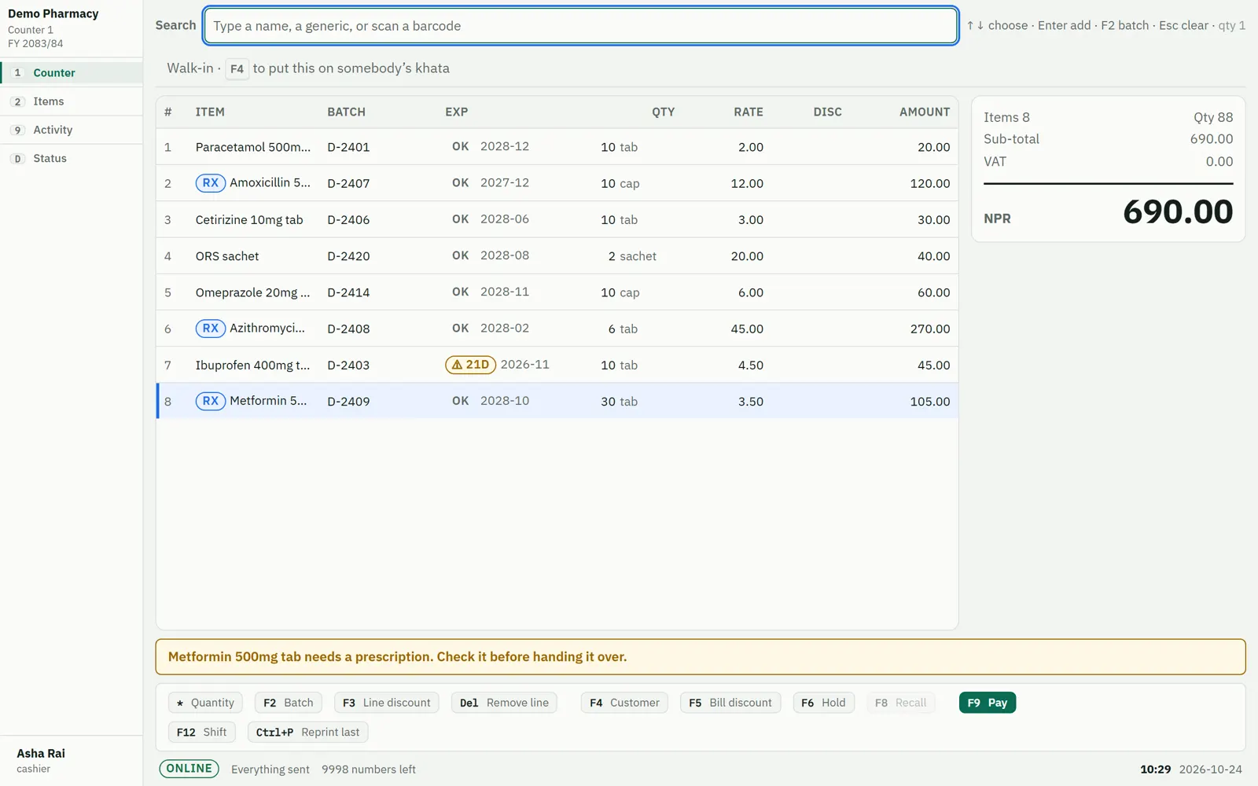The image size is (1258, 786).
Task: Click the ONLINE status badge
Action: [x=189, y=769]
